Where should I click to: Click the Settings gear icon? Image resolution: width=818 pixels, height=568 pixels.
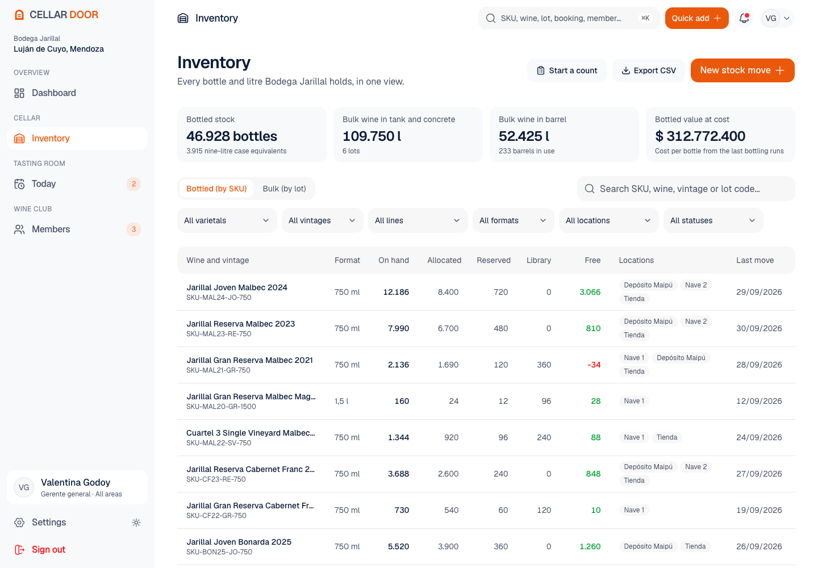click(x=19, y=523)
